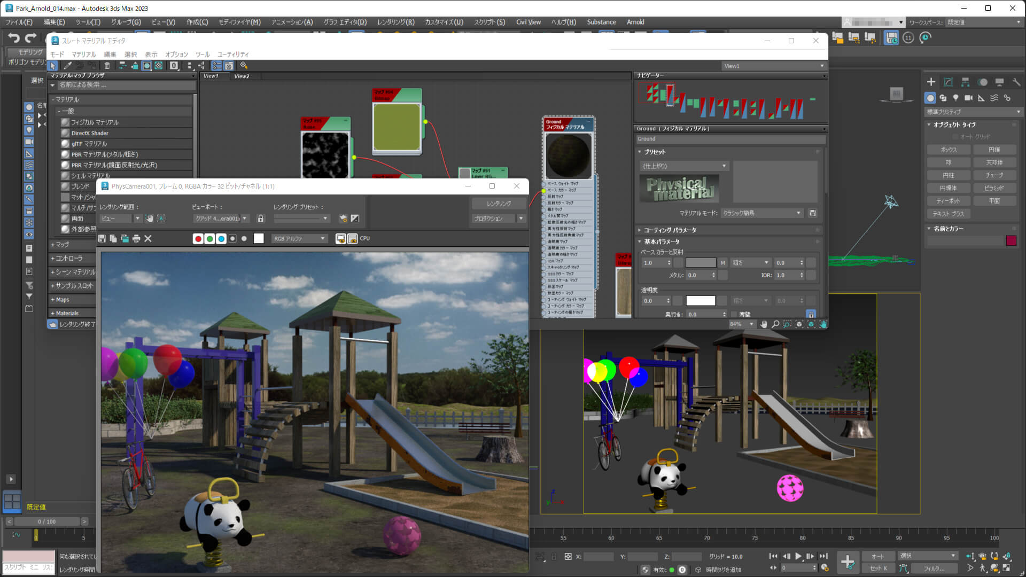The image size is (1026, 577).
Task: Toggle the green channel display
Action: click(209, 239)
